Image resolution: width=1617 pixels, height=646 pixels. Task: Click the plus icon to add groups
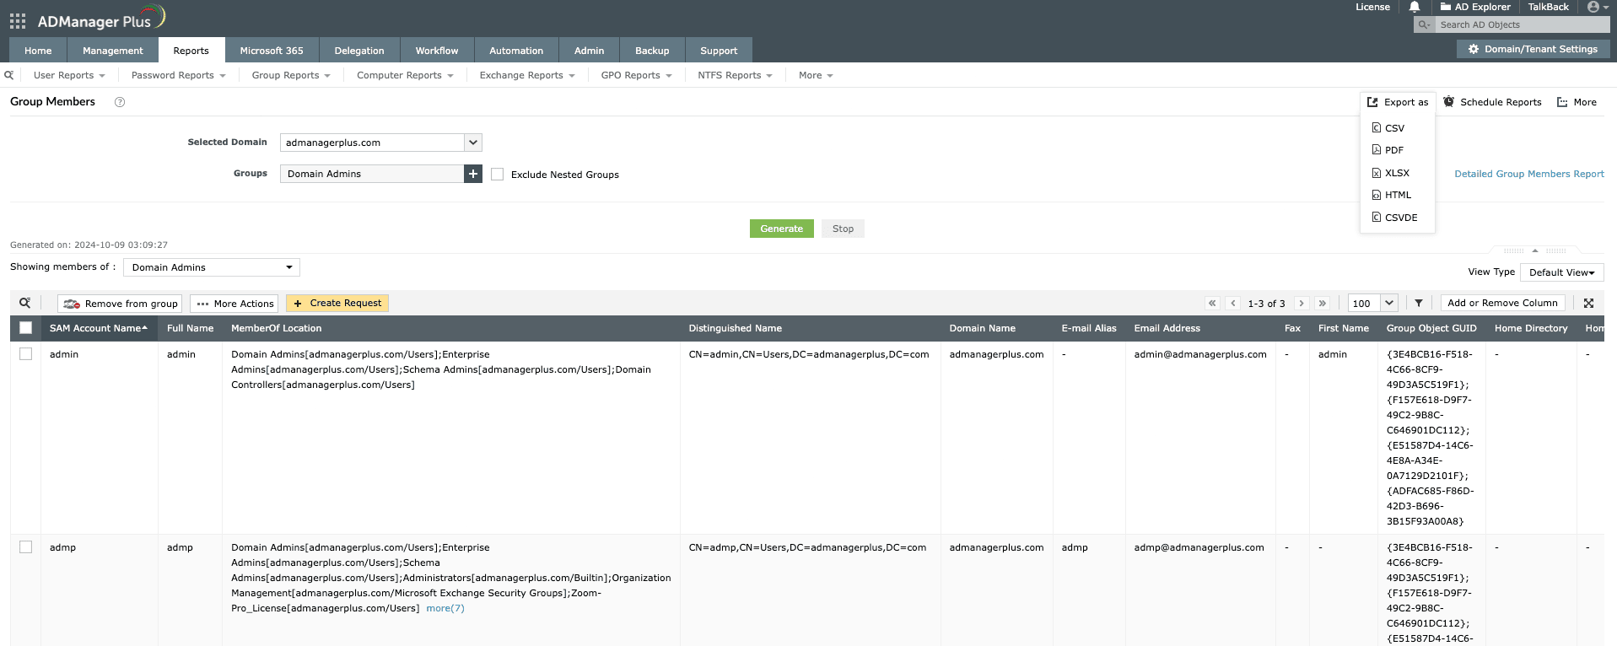[x=473, y=174]
